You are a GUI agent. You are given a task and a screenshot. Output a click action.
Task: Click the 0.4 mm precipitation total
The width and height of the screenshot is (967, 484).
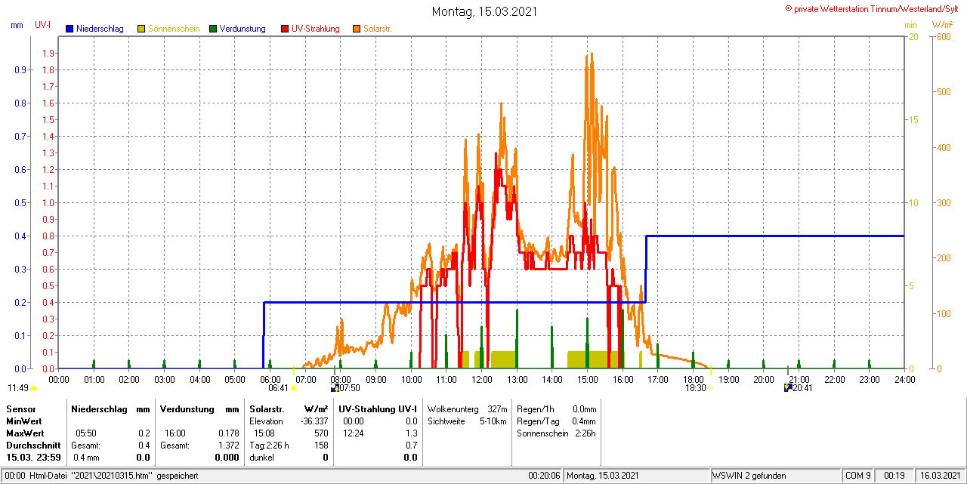click(x=85, y=458)
